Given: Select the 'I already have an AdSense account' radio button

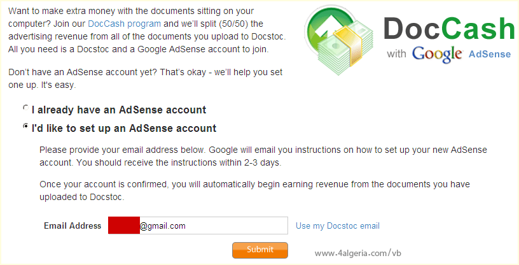Looking at the screenshot, I should pos(25,109).
